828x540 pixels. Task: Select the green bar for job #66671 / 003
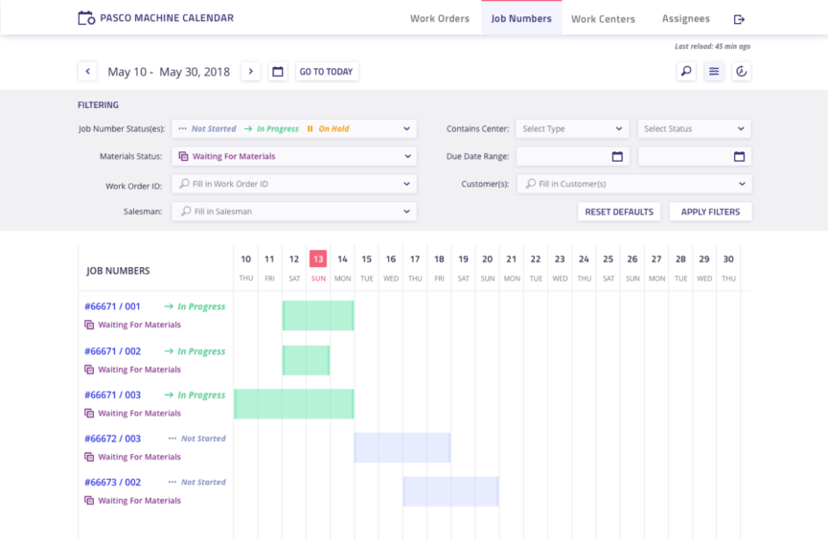click(293, 403)
